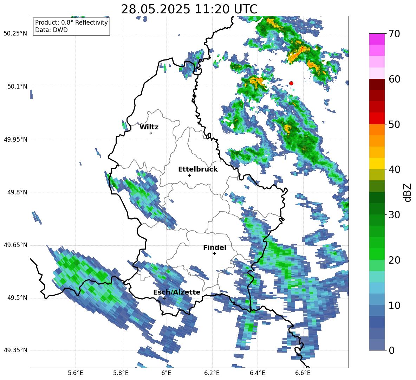416x380 pixels.
Task: Click the light blue colorbar segment above 10
Action: pos(377,288)
